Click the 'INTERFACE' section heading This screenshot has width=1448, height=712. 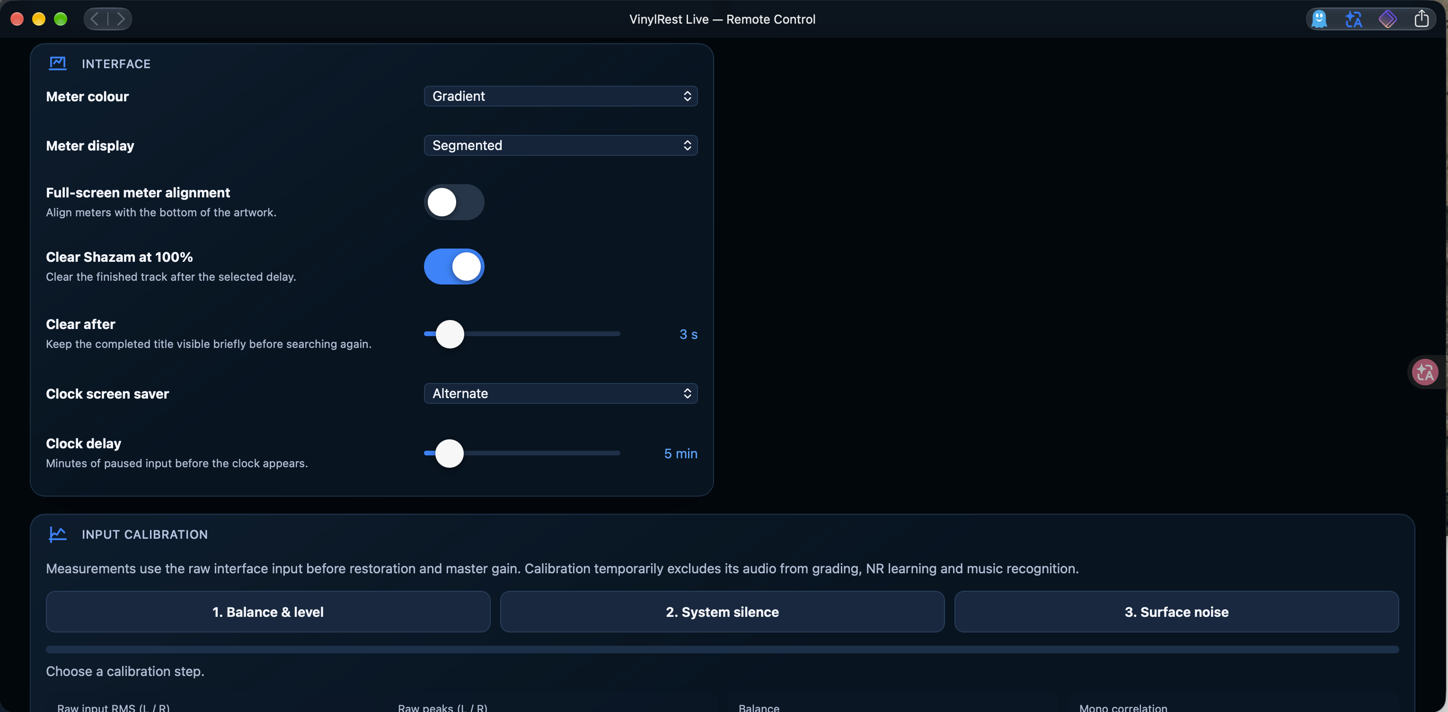click(x=116, y=64)
